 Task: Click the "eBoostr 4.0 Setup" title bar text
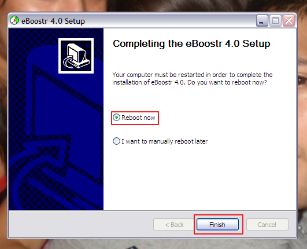53,21
